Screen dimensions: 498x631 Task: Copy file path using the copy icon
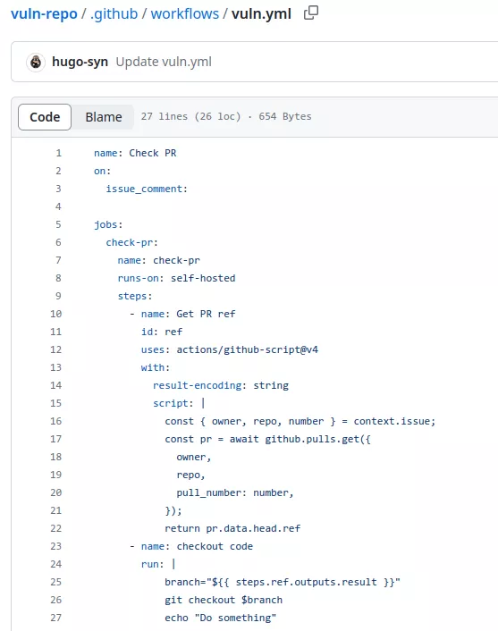311,13
